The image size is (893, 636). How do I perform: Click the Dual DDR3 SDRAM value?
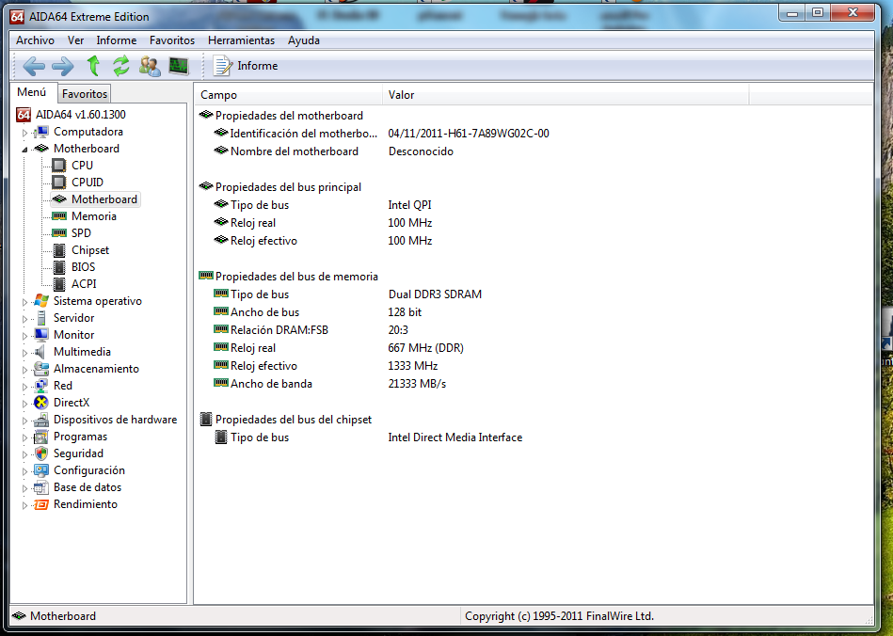435,294
